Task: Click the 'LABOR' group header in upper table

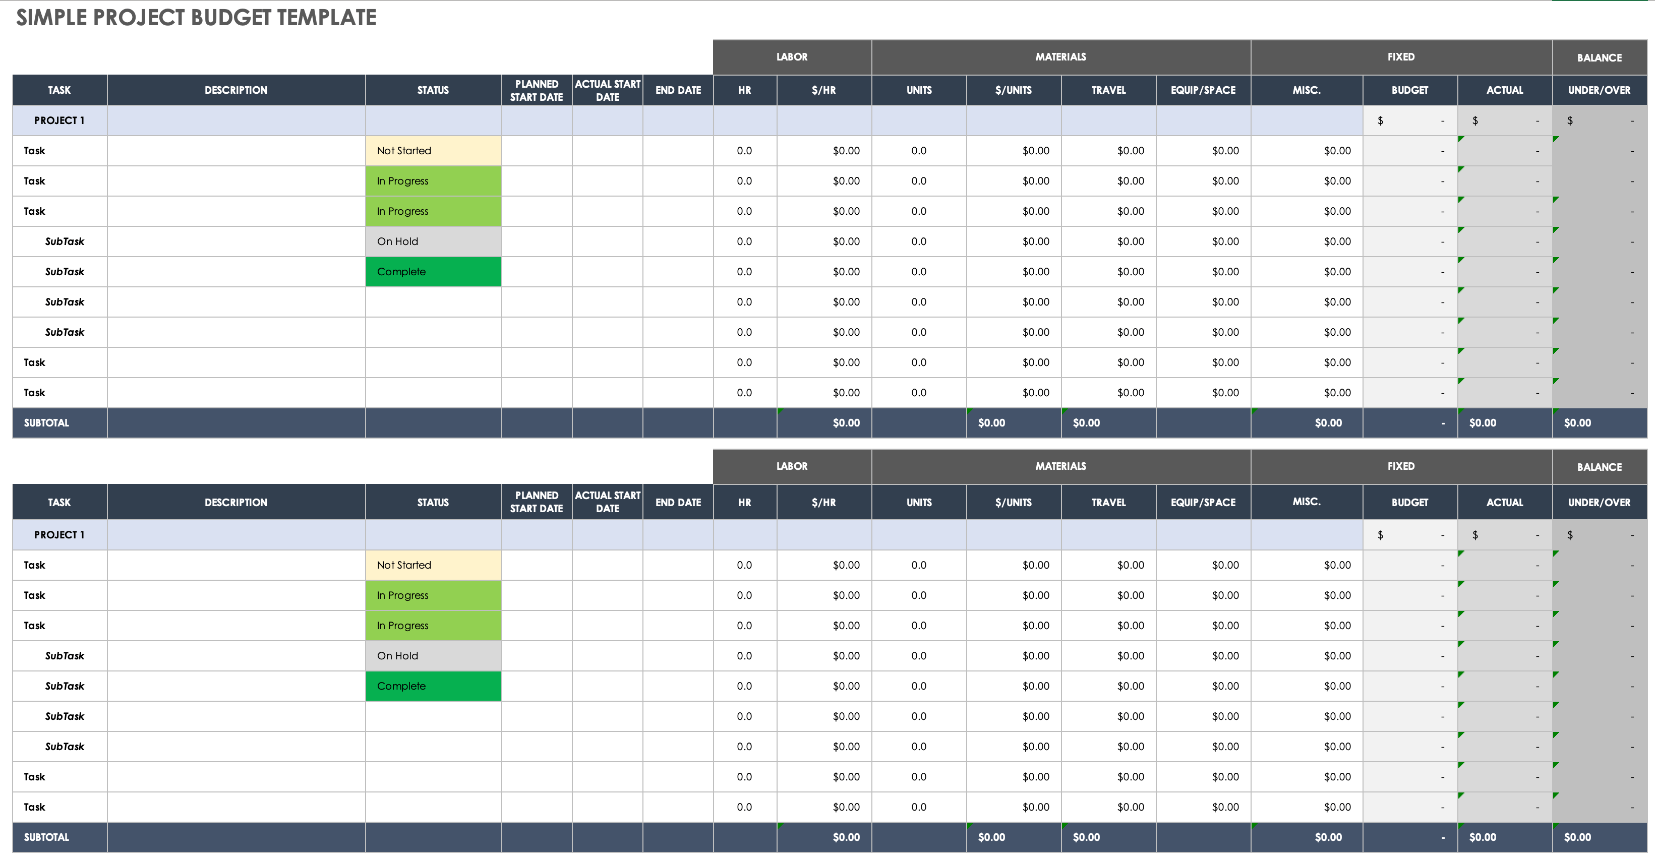Action: point(792,57)
